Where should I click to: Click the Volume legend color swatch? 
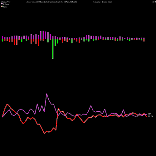(x=2, y=4)
